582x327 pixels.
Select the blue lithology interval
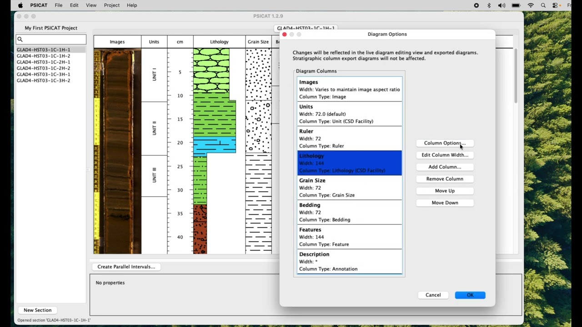pos(215,145)
